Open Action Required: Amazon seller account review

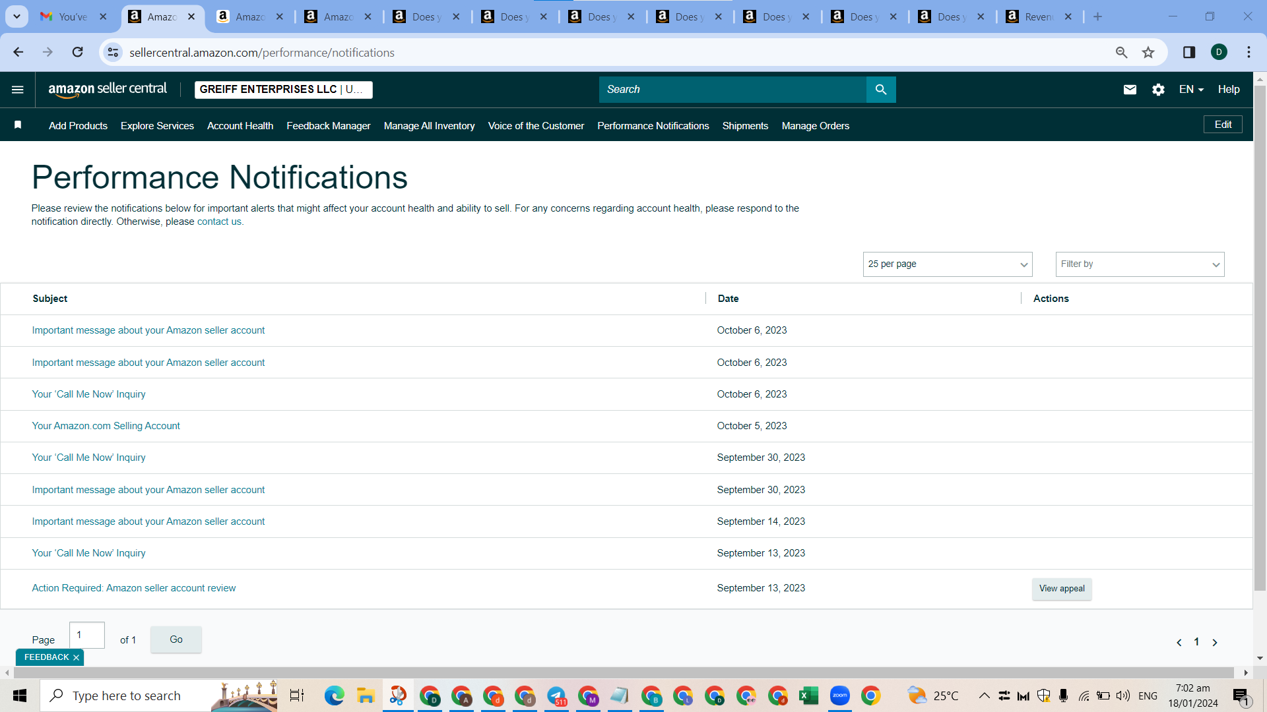(134, 588)
